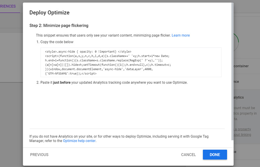Switch to the EXPERIENCES tab behind the dialog
The height and width of the screenshot is (167, 260).
click(8, 6)
